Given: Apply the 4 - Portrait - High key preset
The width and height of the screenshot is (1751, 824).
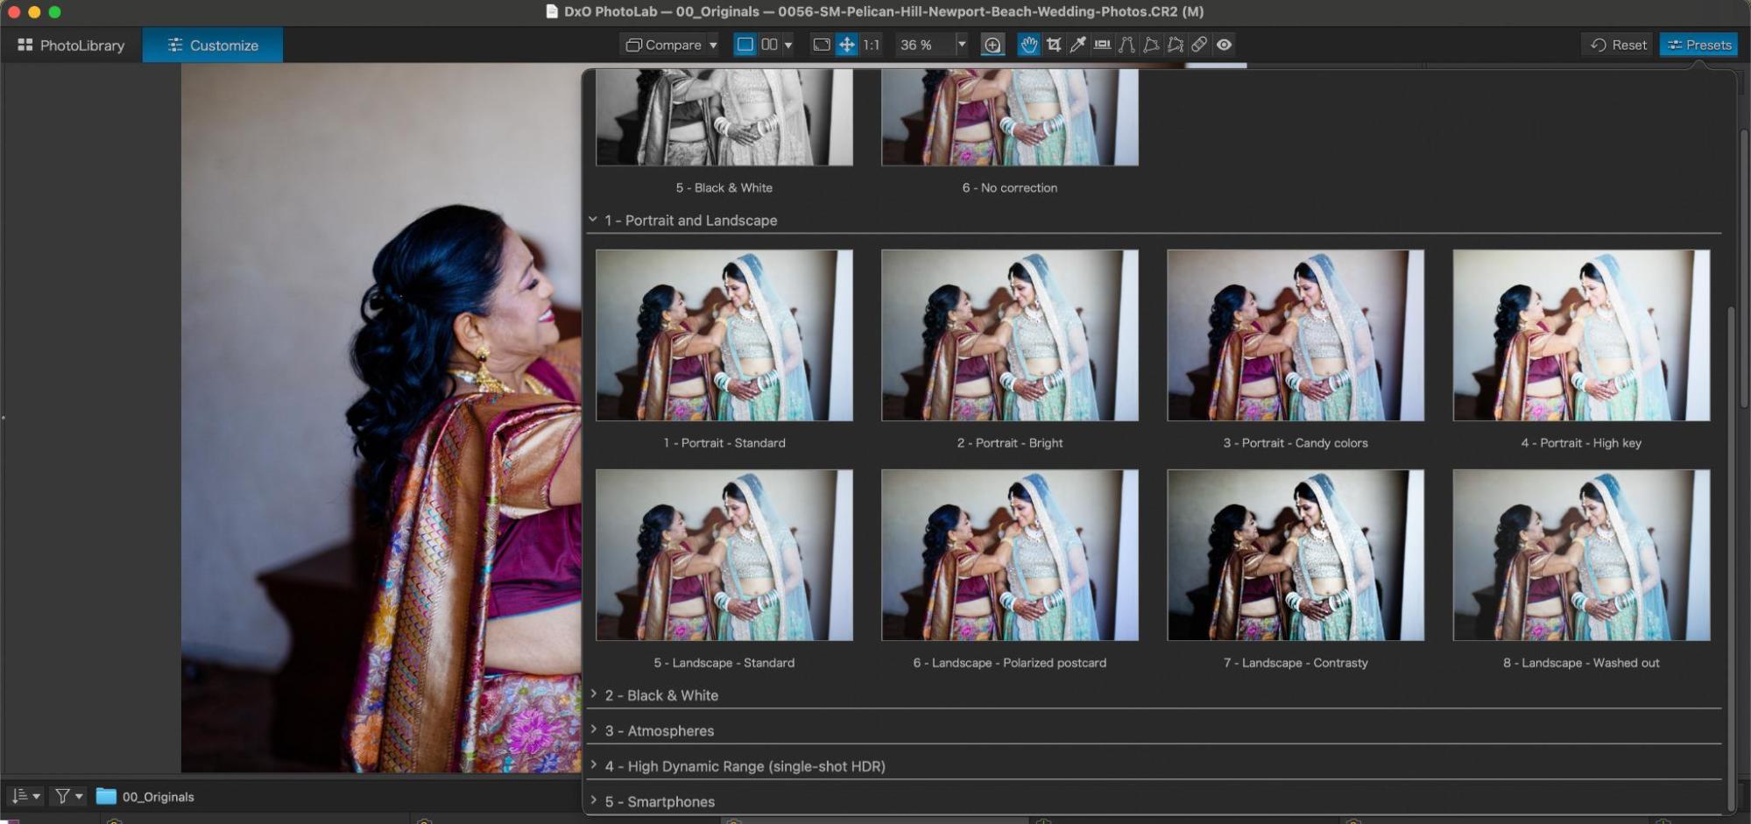Looking at the screenshot, I should [x=1581, y=335].
